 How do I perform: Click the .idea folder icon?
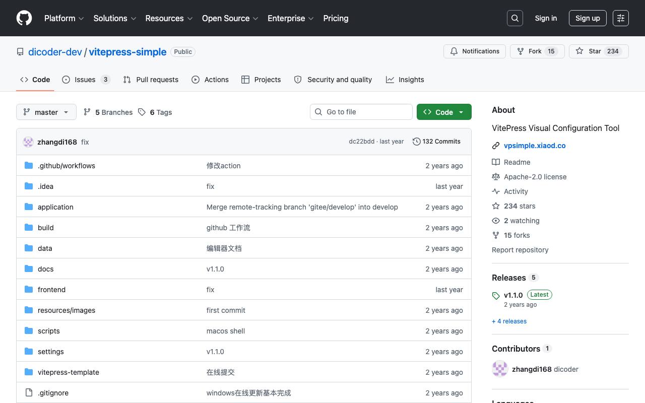[x=29, y=186]
